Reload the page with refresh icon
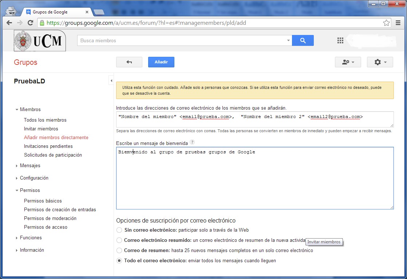Image resolution: width=407 pixels, height=279 pixels. [x=30, y=23]
